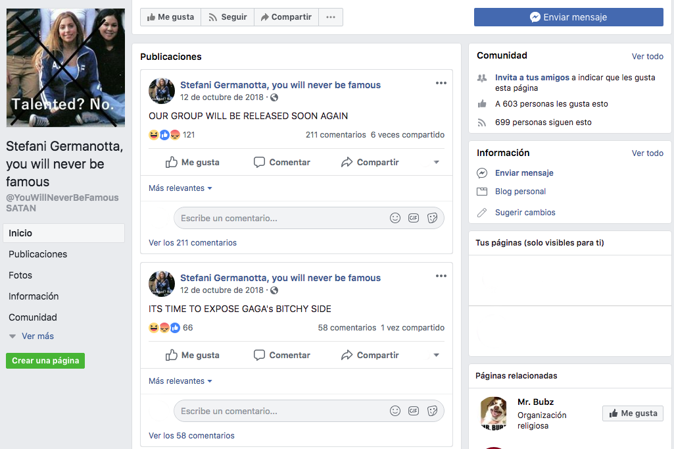Select Inicio in the left sidebar
This screenshot has height=449, width=674.
64,233
